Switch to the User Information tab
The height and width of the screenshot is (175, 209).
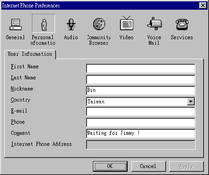pos(30,54)
